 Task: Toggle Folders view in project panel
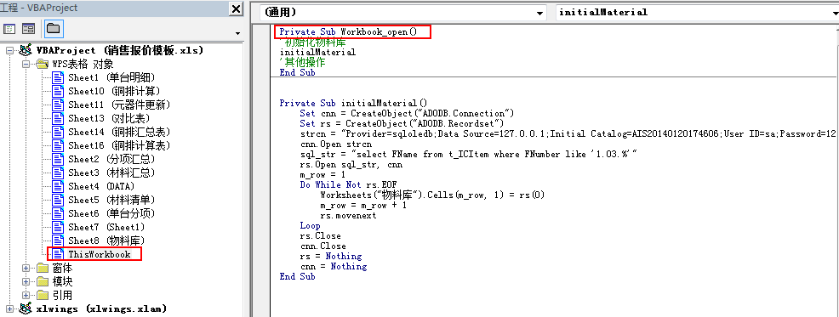click(53, 28)
